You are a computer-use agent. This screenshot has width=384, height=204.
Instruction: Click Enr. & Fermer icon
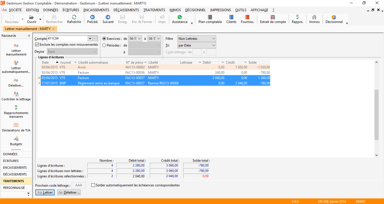click(142, 17)
